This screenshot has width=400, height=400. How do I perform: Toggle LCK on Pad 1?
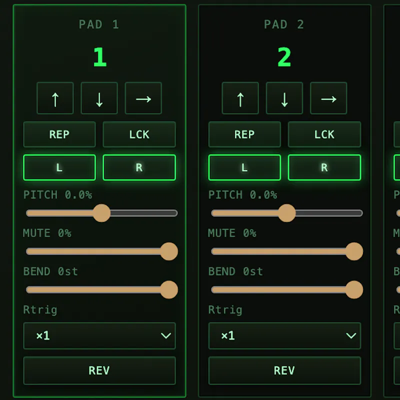(x=139, y=134)
